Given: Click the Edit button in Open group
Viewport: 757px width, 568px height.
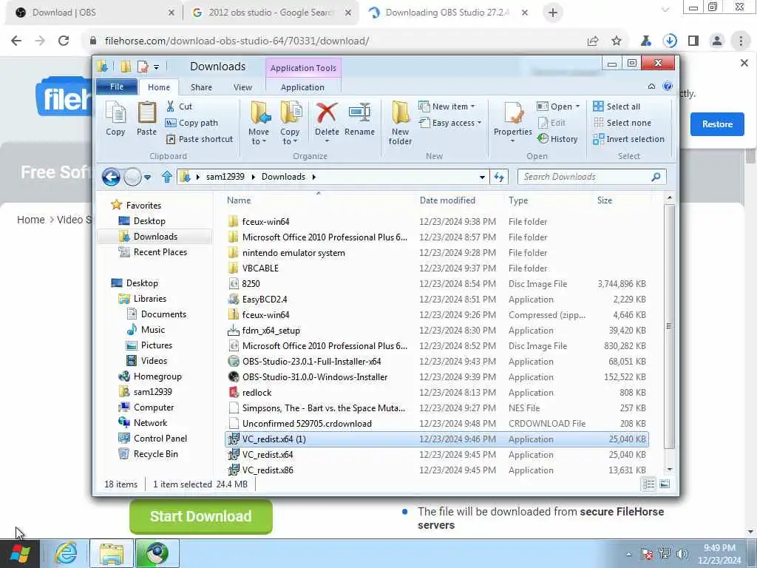Looking at the screenshot, I should point(551,123).
